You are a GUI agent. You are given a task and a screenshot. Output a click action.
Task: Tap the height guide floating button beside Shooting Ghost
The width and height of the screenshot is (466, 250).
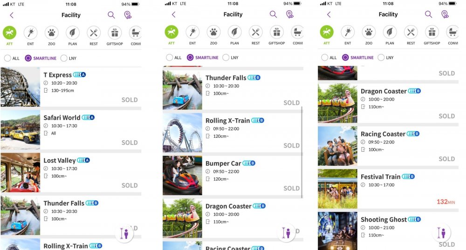tap(441, 233)
